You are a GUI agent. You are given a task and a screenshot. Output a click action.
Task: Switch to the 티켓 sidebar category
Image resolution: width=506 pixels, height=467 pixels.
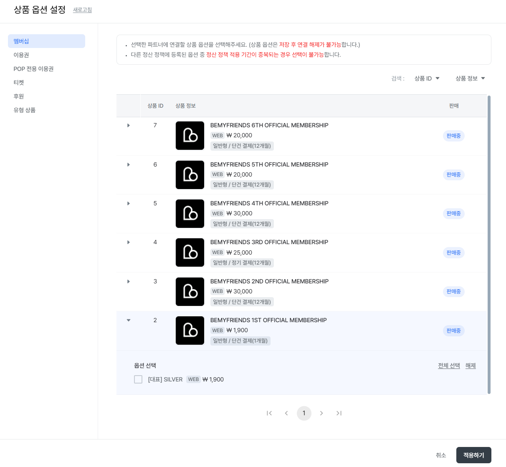[x=19, y=83]
